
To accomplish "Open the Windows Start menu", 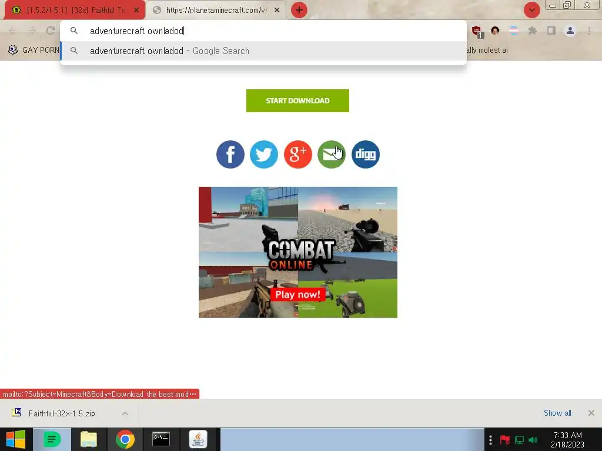I will click(x=16, y=439).
